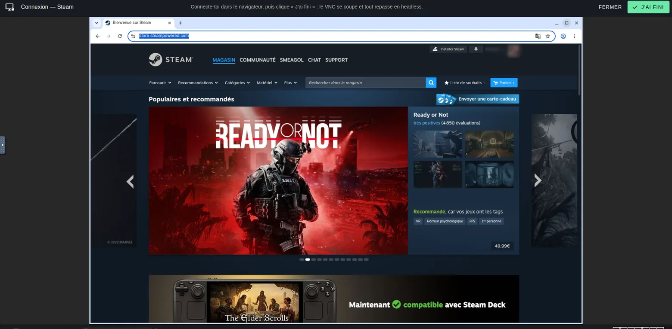Screen dimensions: 672x329
Task: Expand the Parcourir dropdown
Action: coord(160,83)
